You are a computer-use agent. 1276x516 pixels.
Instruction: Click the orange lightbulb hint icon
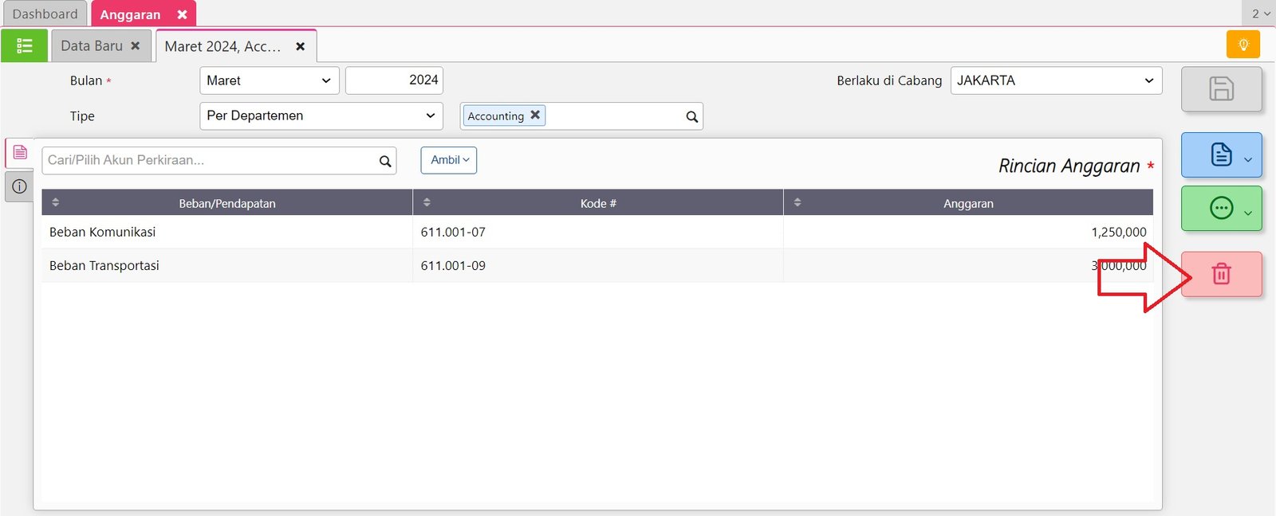tap(1243, 45)
